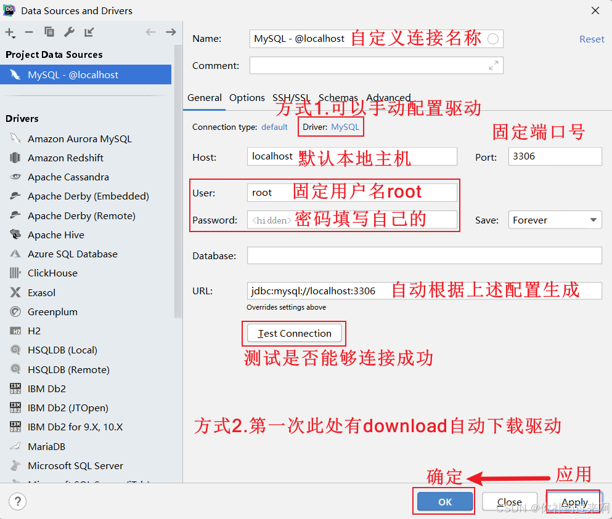Click the color circle in Name field
Viewport: 612px width, 519px height.
[x=493, y=39]
